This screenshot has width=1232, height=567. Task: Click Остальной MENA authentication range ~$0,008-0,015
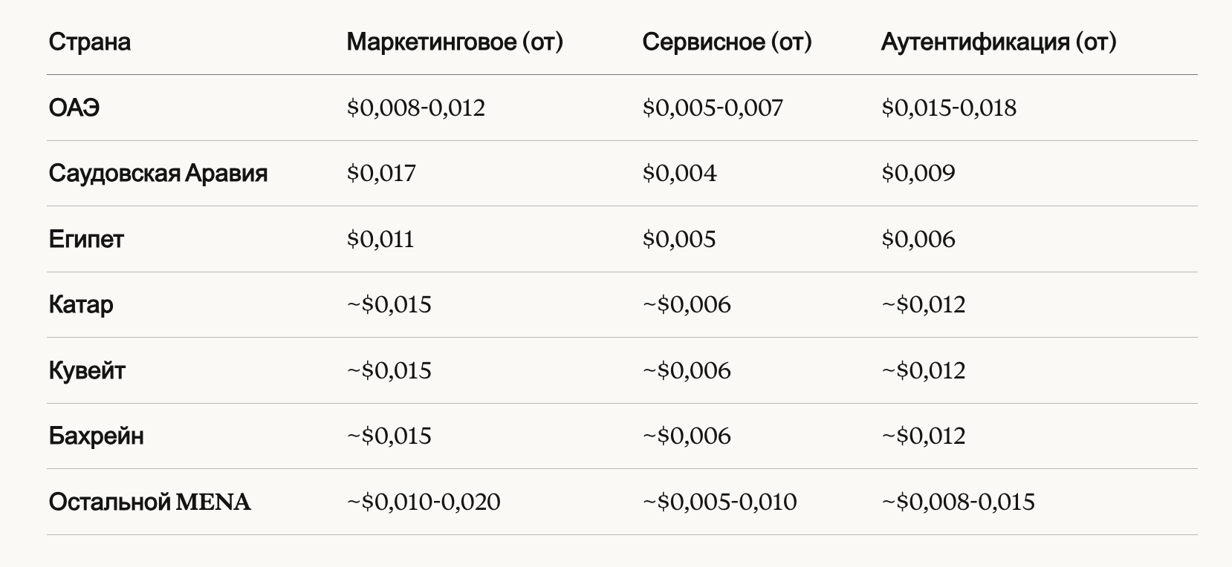(958, 502)
